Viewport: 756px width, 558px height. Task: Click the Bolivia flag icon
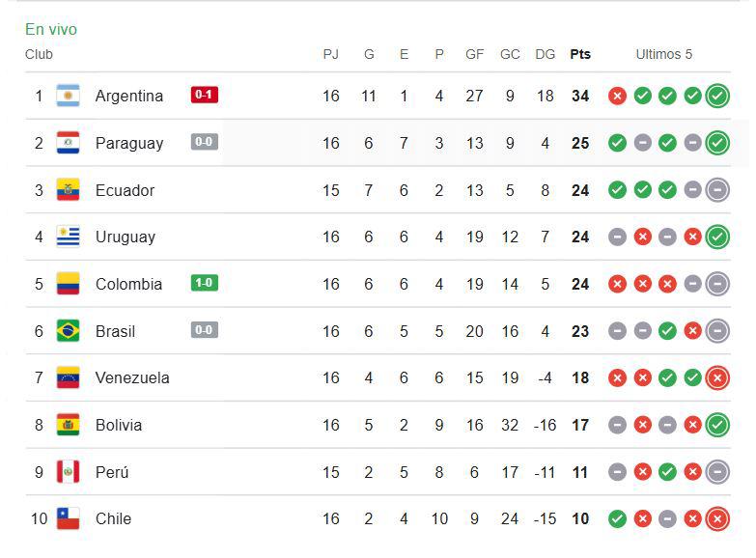click(68, 425)
